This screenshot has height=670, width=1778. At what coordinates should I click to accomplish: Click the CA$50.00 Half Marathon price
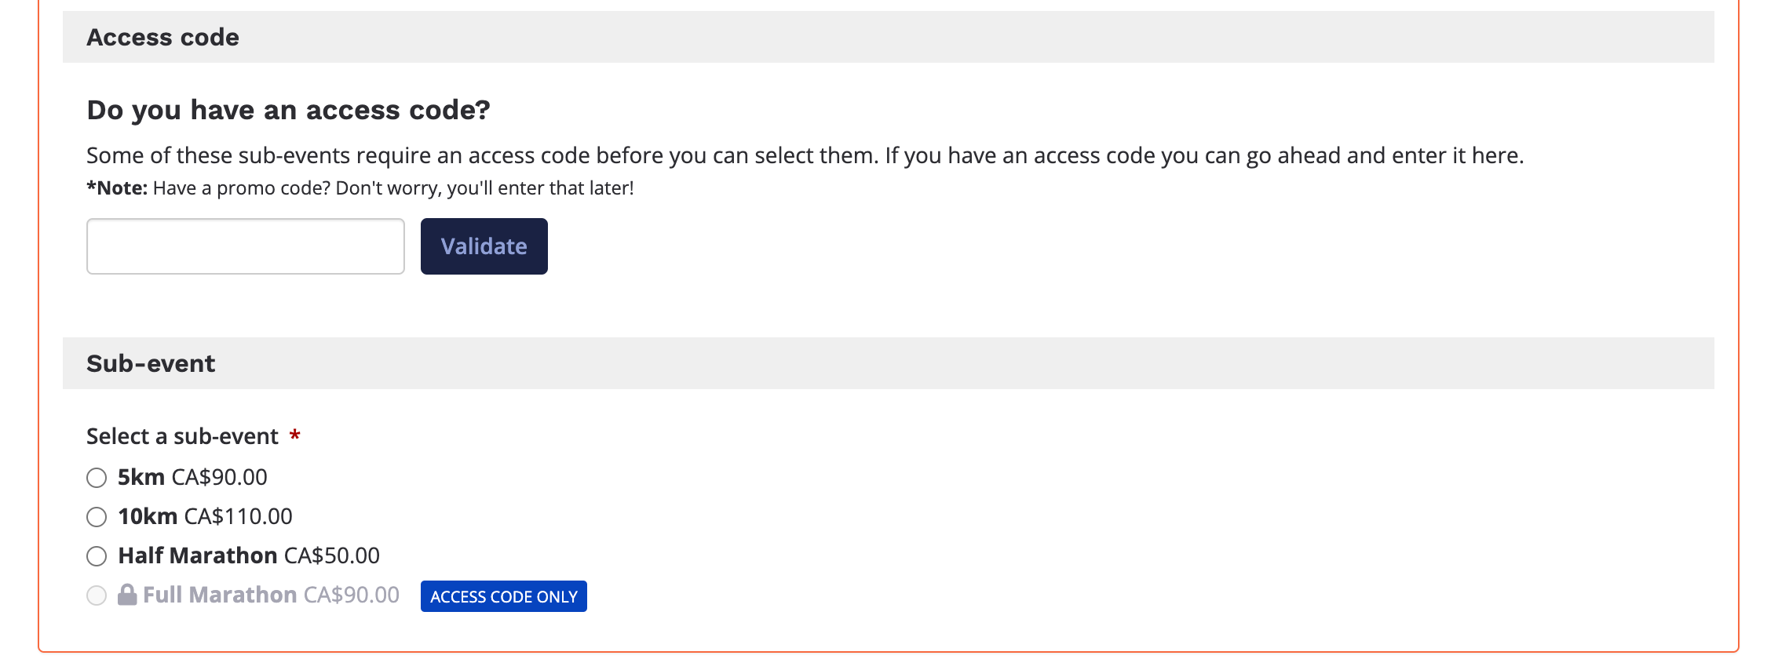click(331, 555)
